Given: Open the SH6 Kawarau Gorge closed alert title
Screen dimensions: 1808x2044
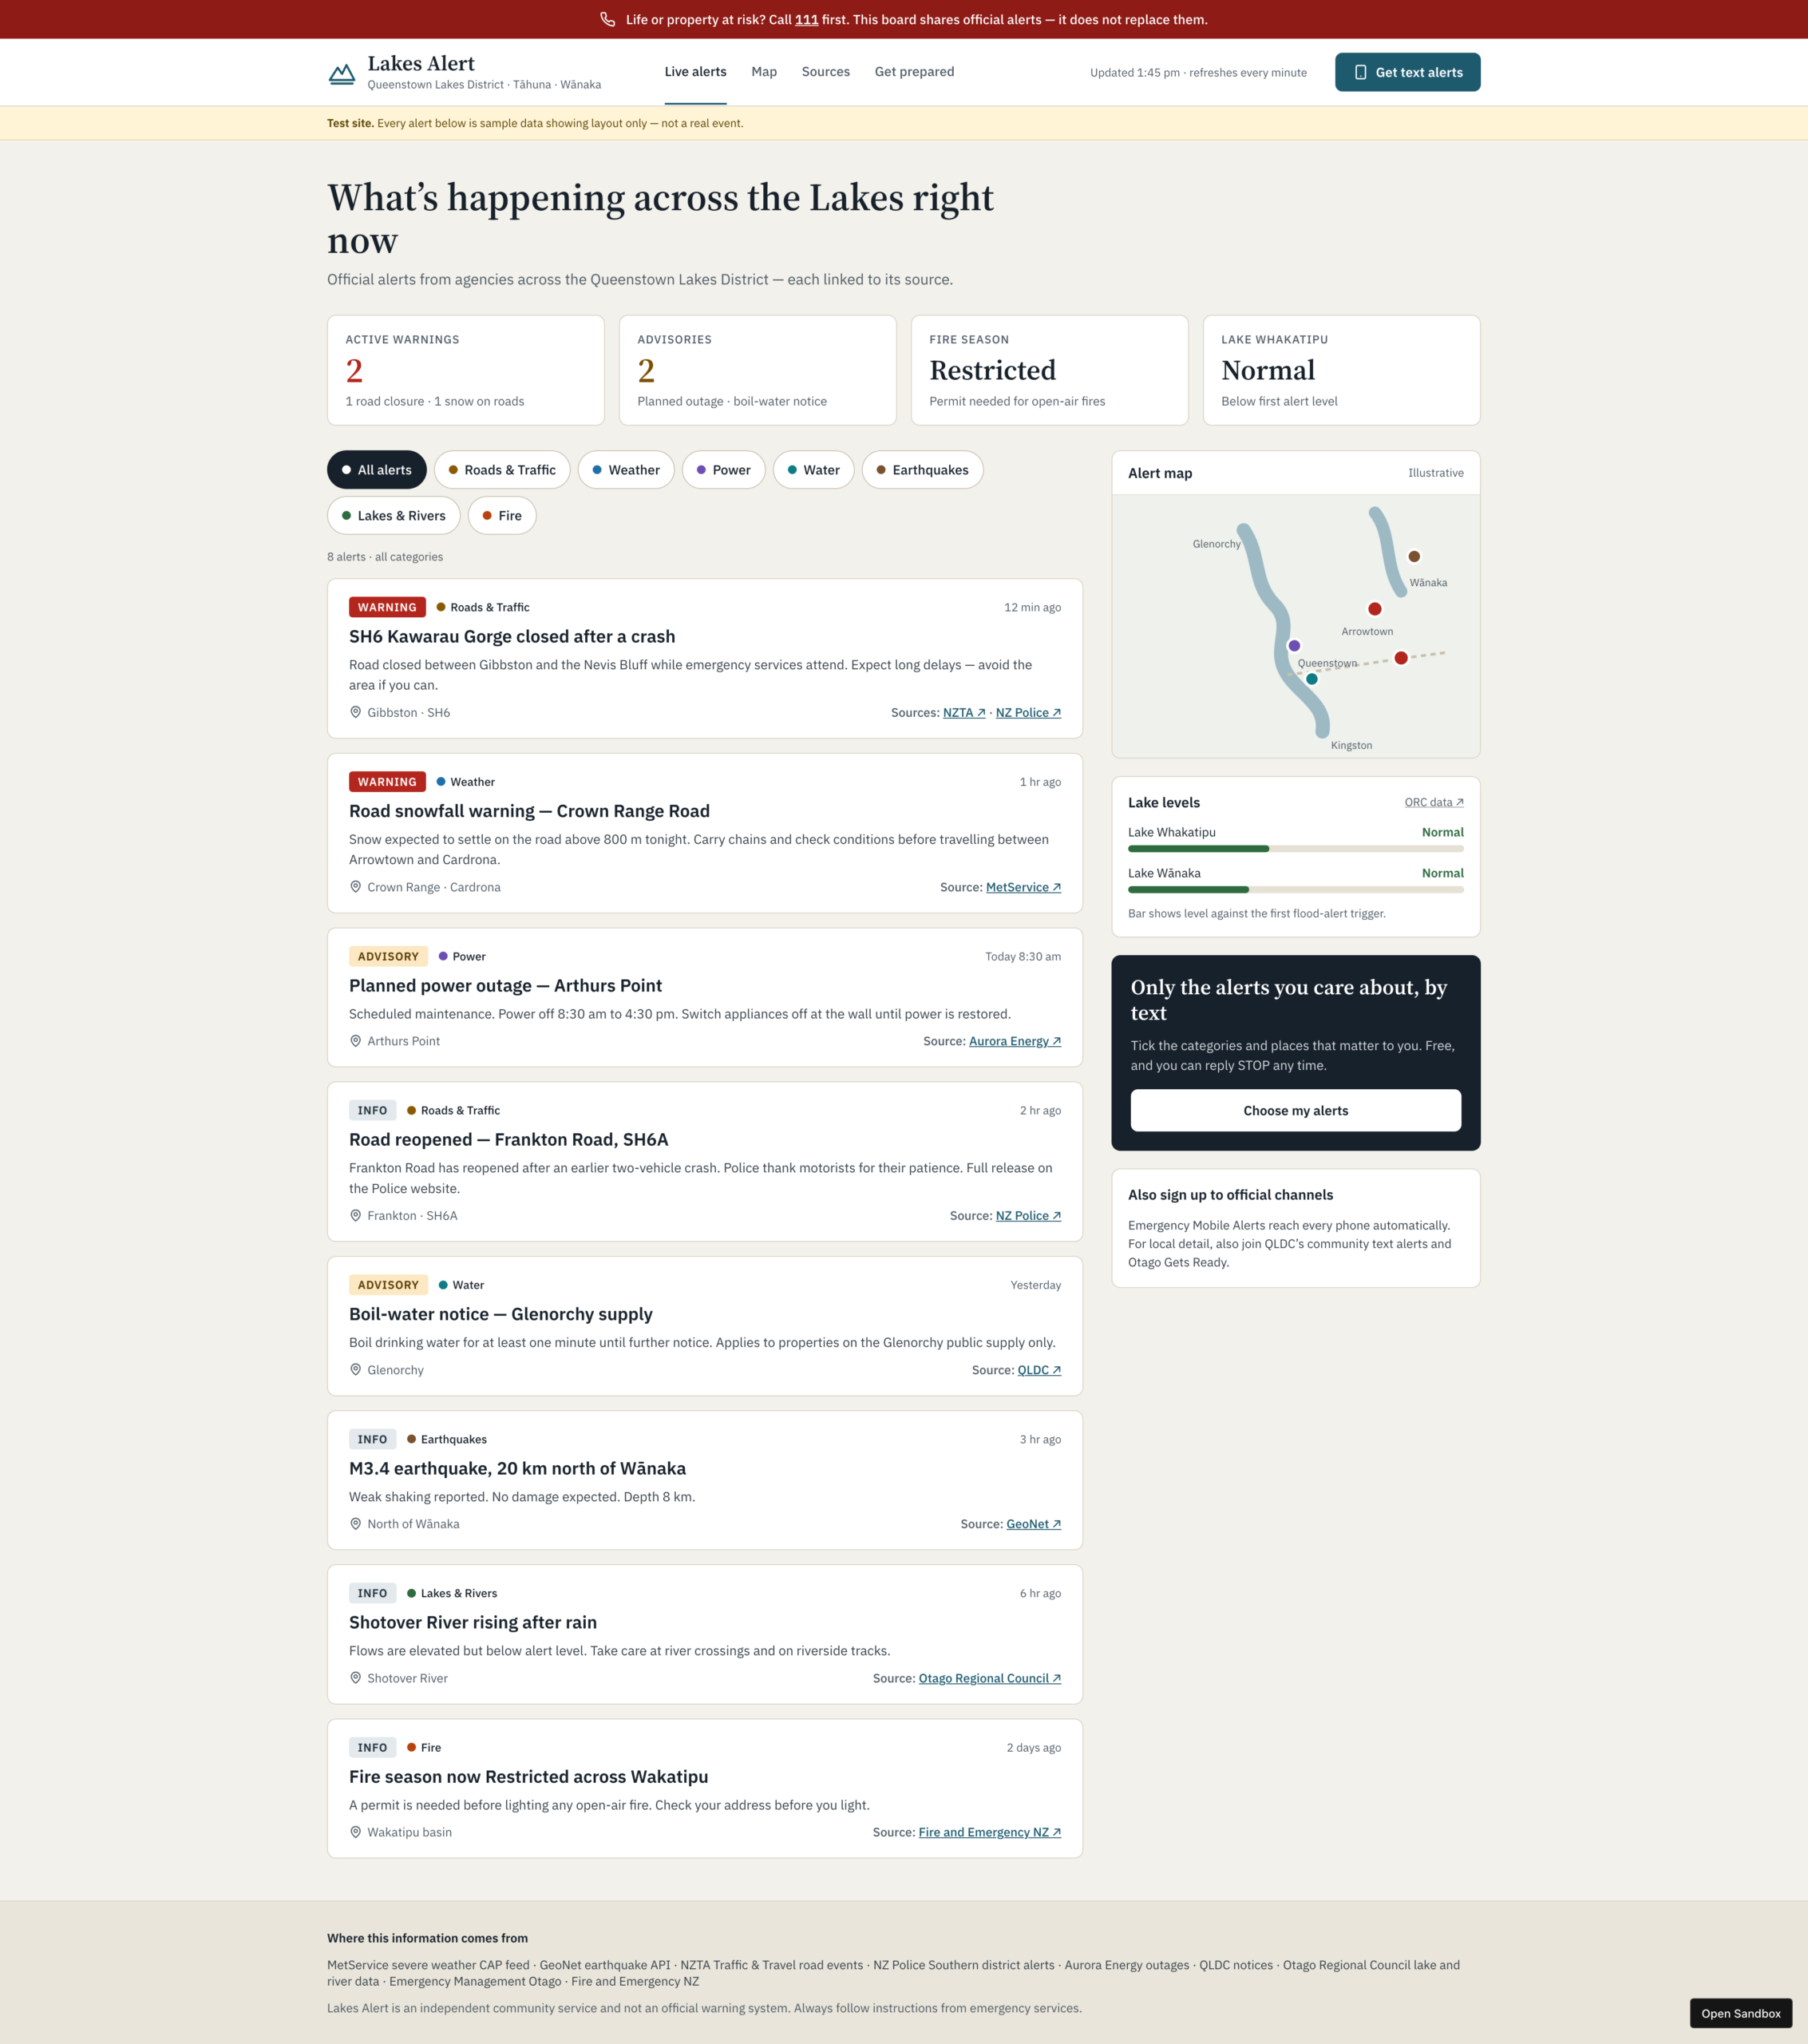Looking at the screenshot, I should tap(512, 636).
